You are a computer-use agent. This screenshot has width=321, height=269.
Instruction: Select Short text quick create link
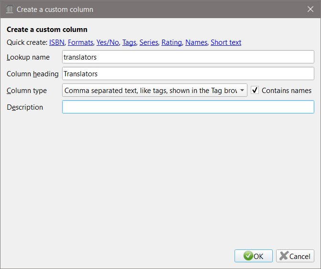pos(226,42)
